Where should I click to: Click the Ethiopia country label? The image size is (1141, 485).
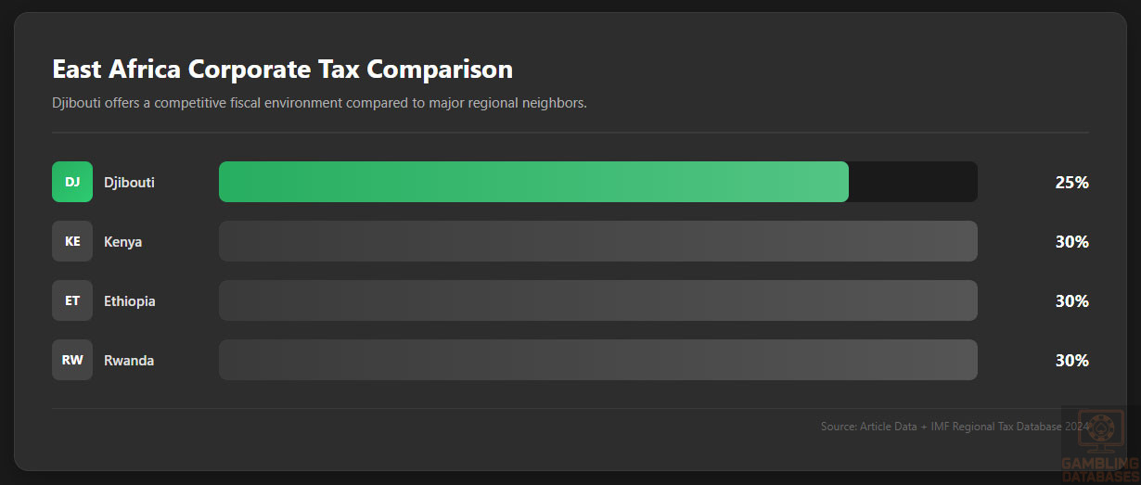pyautogui.click(x=129, y=301)
